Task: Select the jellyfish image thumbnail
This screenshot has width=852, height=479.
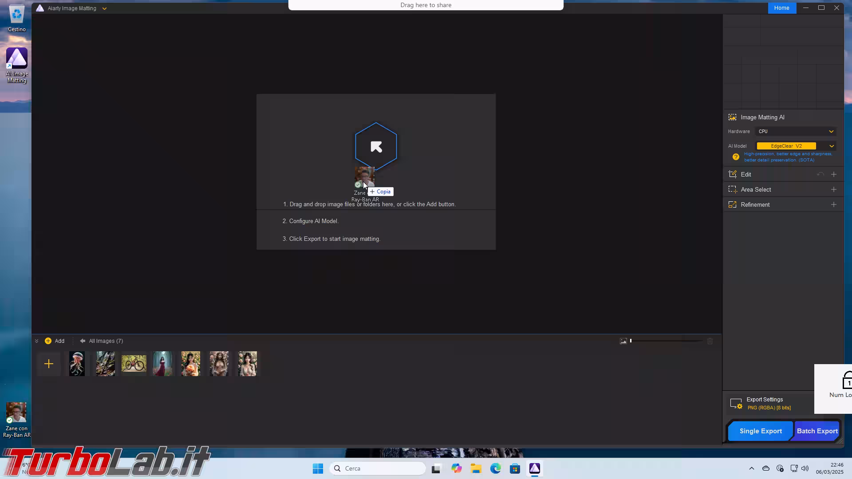Action: pyautogui.click(x=77, y=364)
